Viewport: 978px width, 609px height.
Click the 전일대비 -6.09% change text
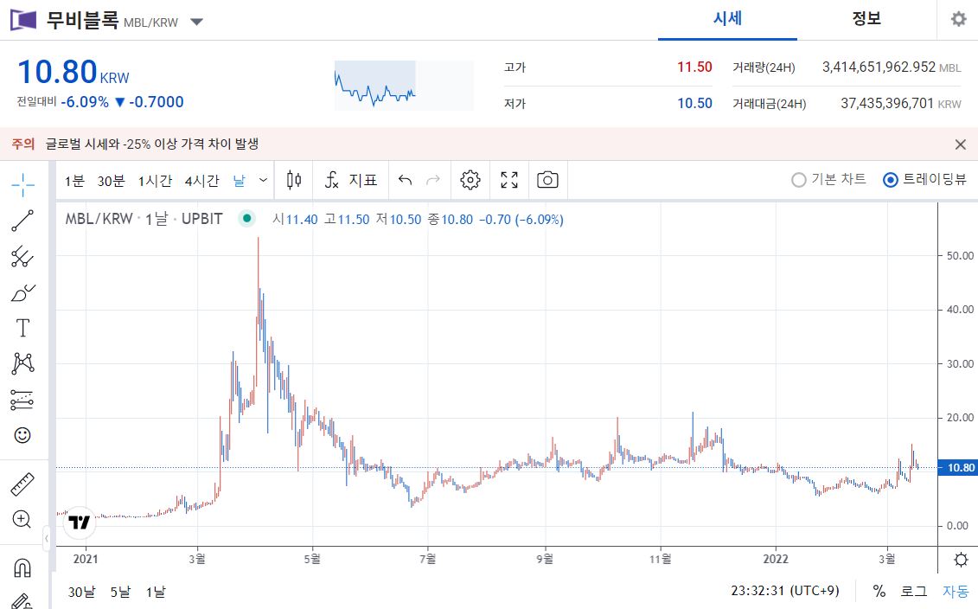[x=85, y=102]
